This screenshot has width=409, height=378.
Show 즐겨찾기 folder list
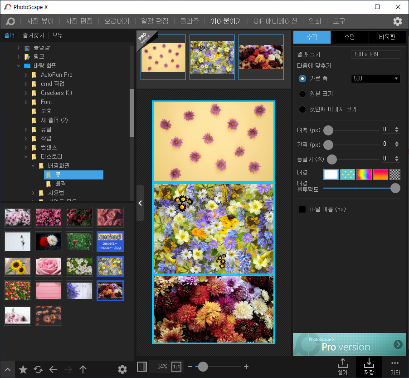[x=34, y=35]
